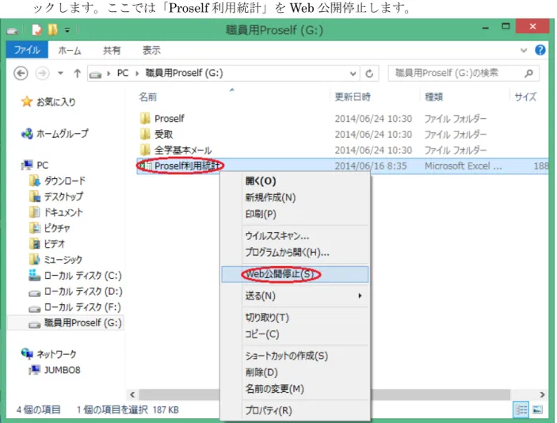Open the 表示 ribbon tab
Screen dimensions: 557x423
pos(151,51)
